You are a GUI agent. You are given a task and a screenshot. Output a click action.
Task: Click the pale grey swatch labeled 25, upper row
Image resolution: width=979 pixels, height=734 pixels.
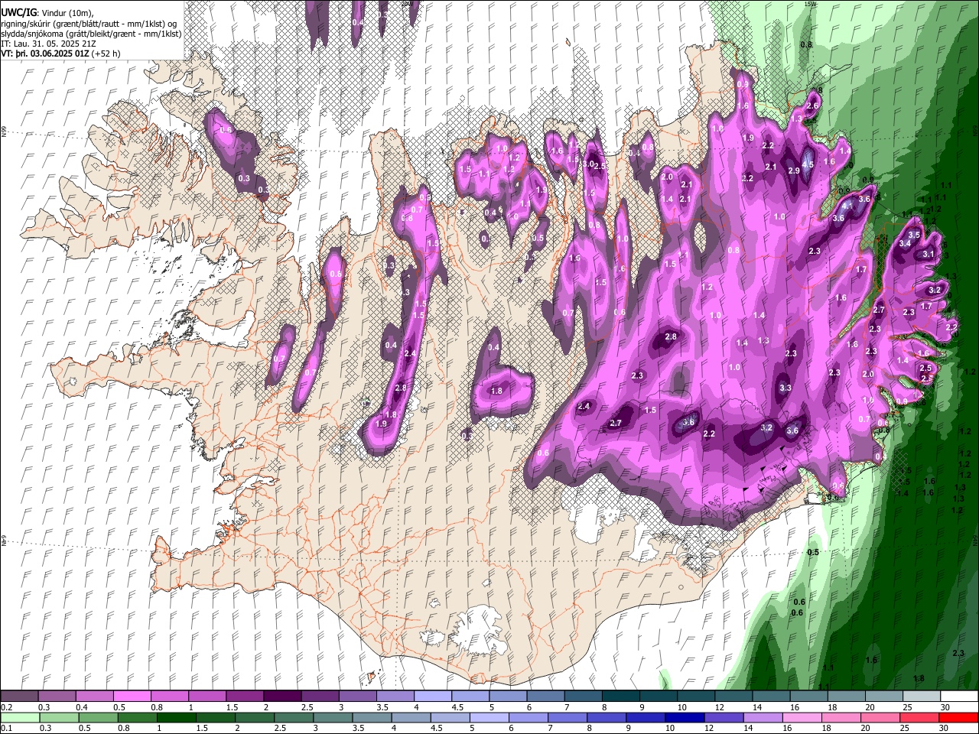tap(922, 697)
